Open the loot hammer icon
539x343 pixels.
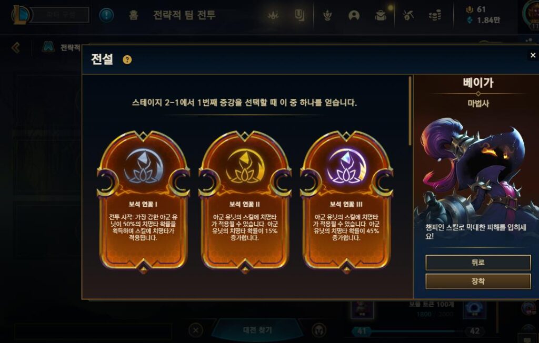(408, 15)
